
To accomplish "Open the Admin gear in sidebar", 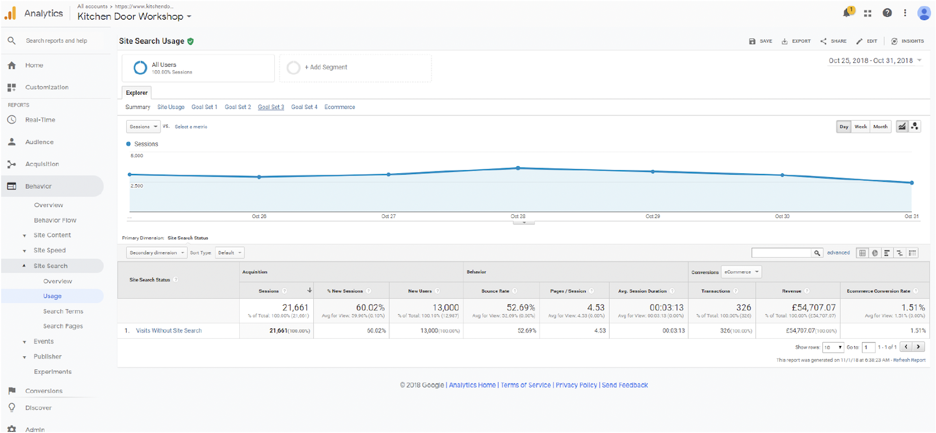I will pyautogui.click(x=12, y=428).
